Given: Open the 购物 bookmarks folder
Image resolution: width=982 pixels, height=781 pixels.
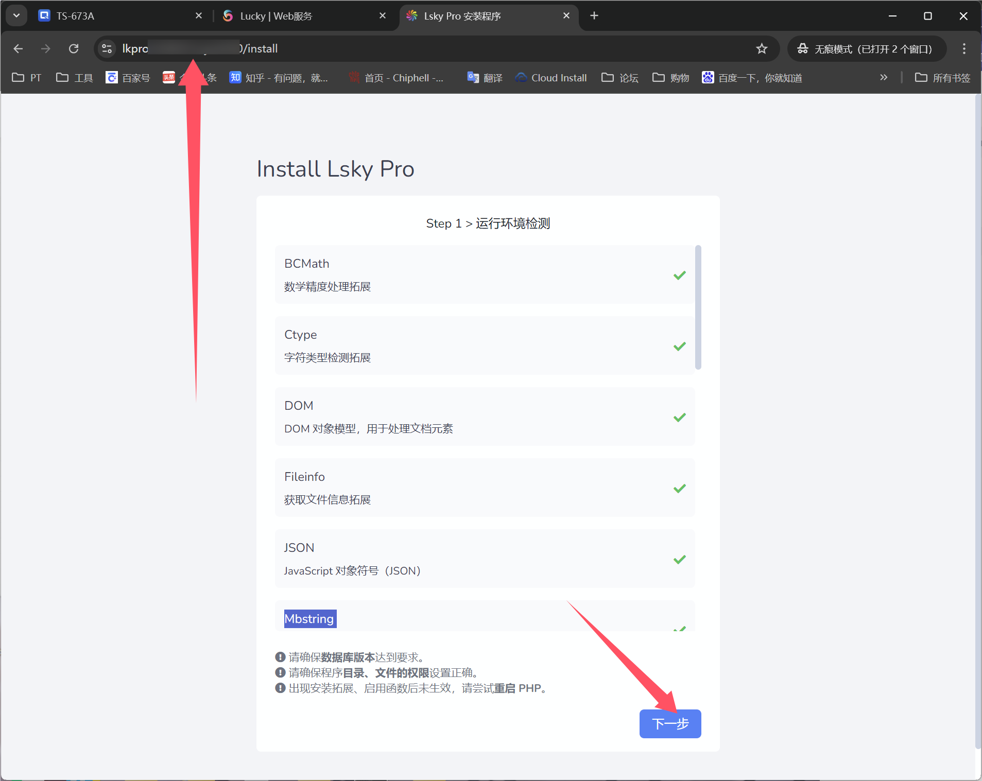Looking at the screenshot, I should 671,78.
